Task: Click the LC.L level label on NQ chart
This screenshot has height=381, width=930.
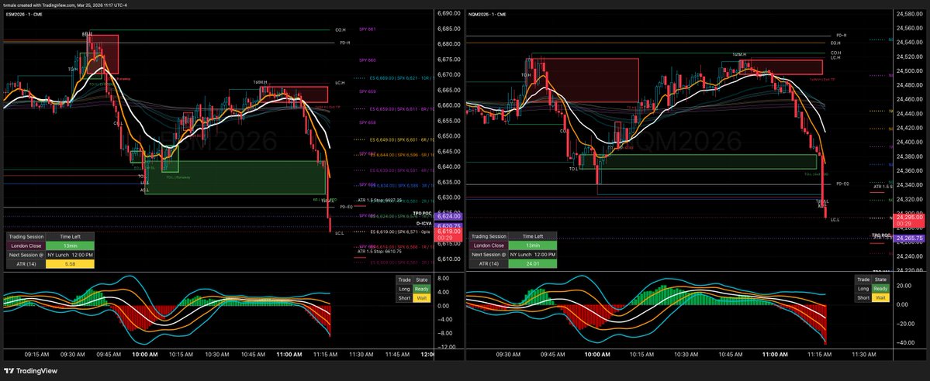Action: pyautogui.click(x=835, y=220)
